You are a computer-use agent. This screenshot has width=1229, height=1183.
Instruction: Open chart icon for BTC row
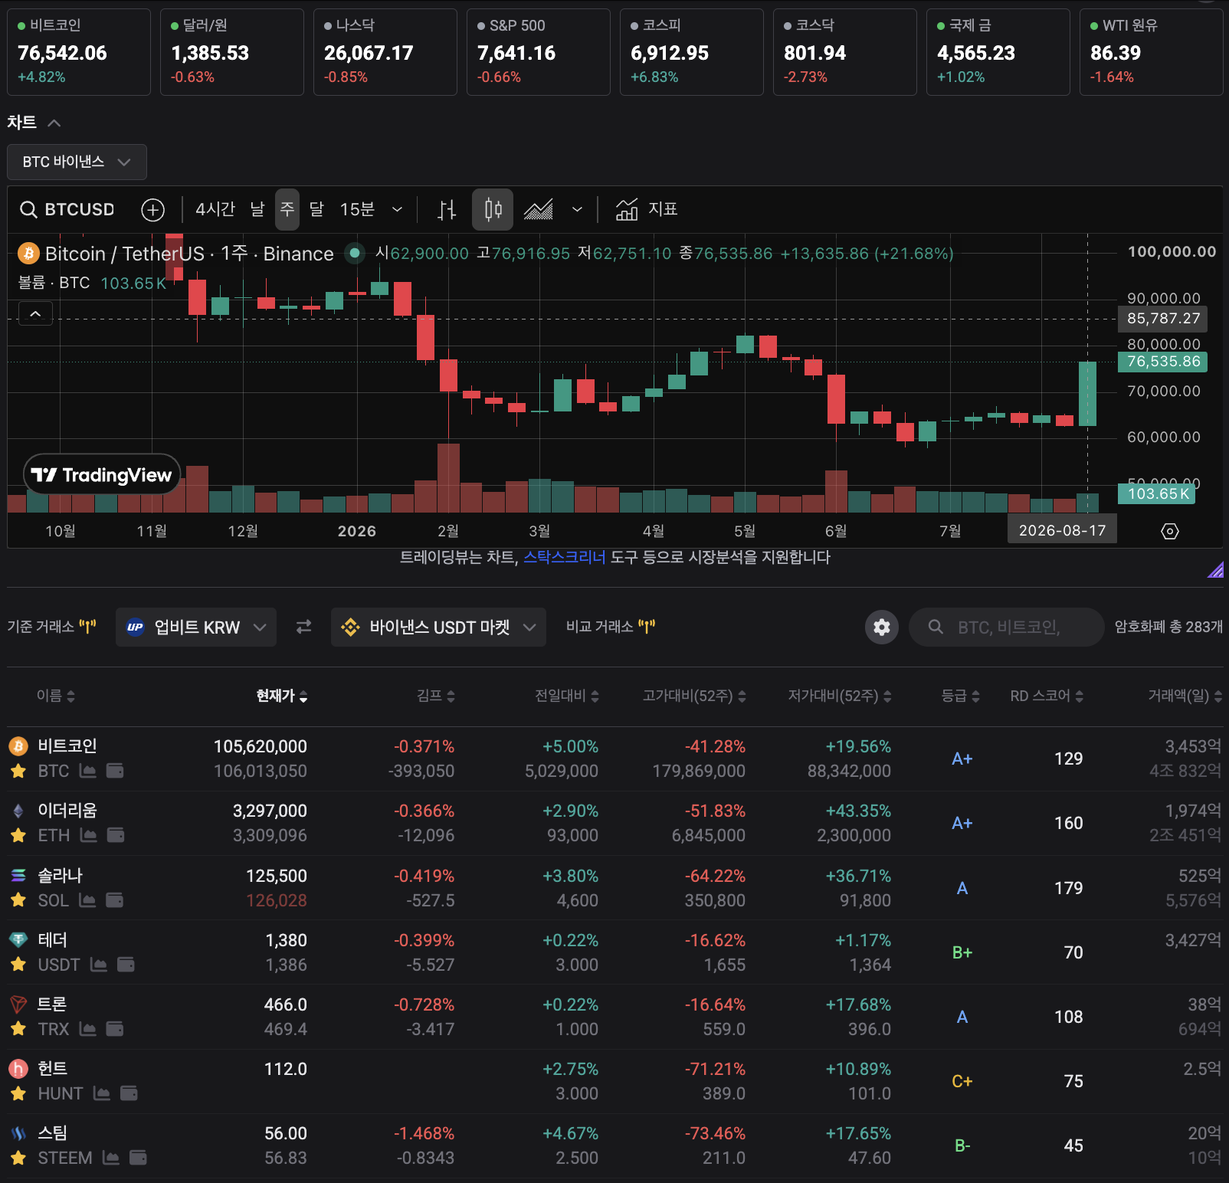coord(88,771)
